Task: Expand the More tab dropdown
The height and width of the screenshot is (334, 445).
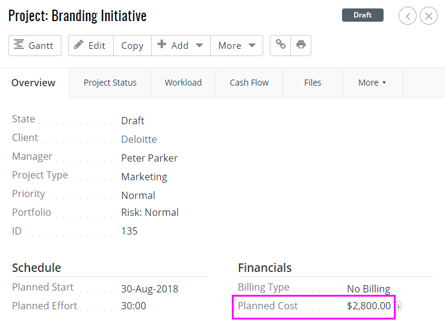Action: point(372,83)
